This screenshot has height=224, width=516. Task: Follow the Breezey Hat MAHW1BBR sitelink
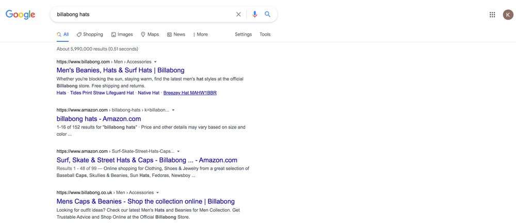[190, 93]
